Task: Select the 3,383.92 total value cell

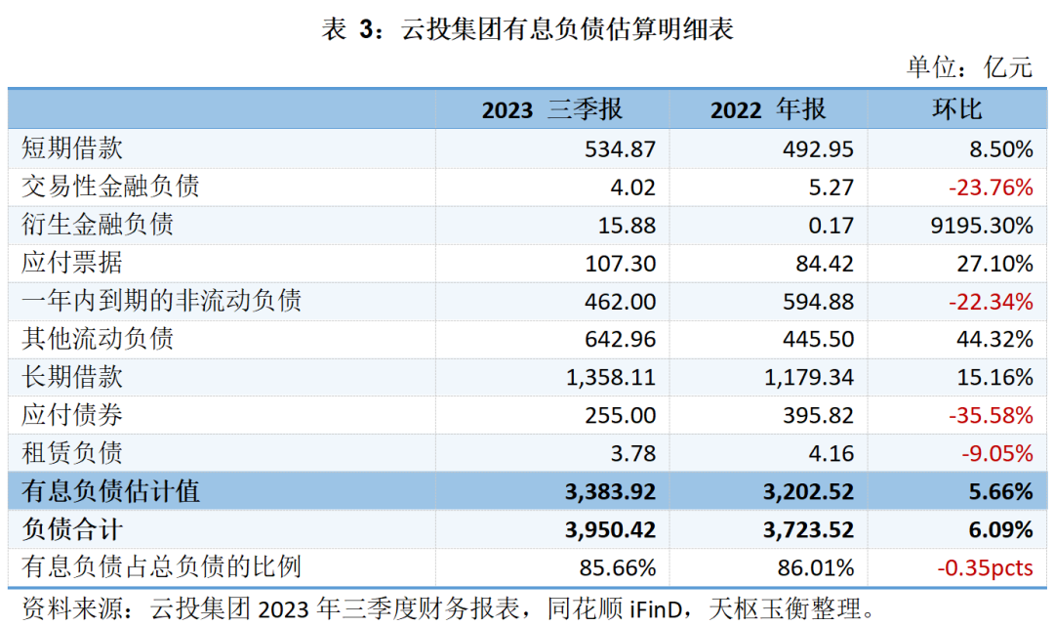Action: pos(610,491)
